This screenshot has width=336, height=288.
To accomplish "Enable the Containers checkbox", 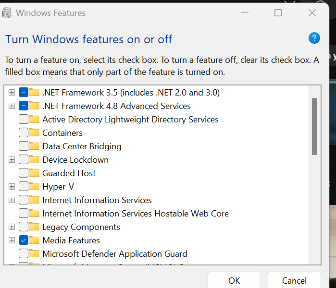I will (24, 133).
